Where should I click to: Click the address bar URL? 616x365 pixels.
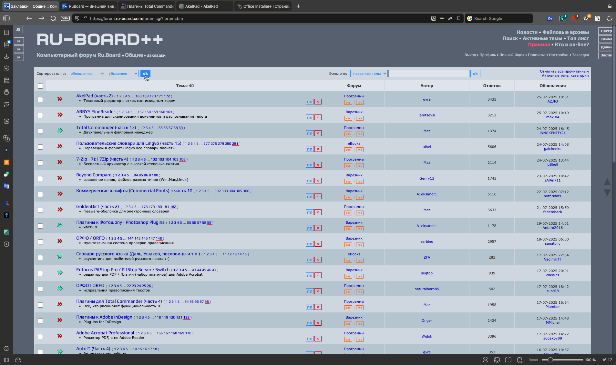click(136, 18)
